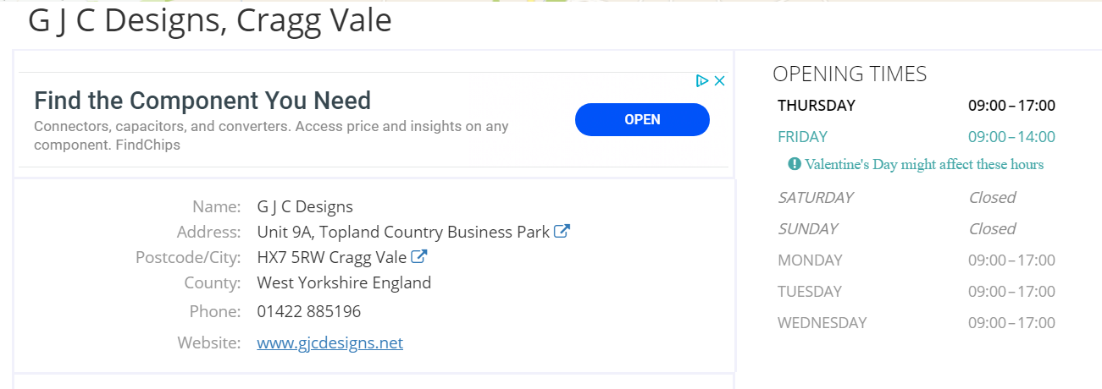Click the AdChoices triangle icon
The height and width of the screenshot is (389, 1102).
click(x=701, y=81)
